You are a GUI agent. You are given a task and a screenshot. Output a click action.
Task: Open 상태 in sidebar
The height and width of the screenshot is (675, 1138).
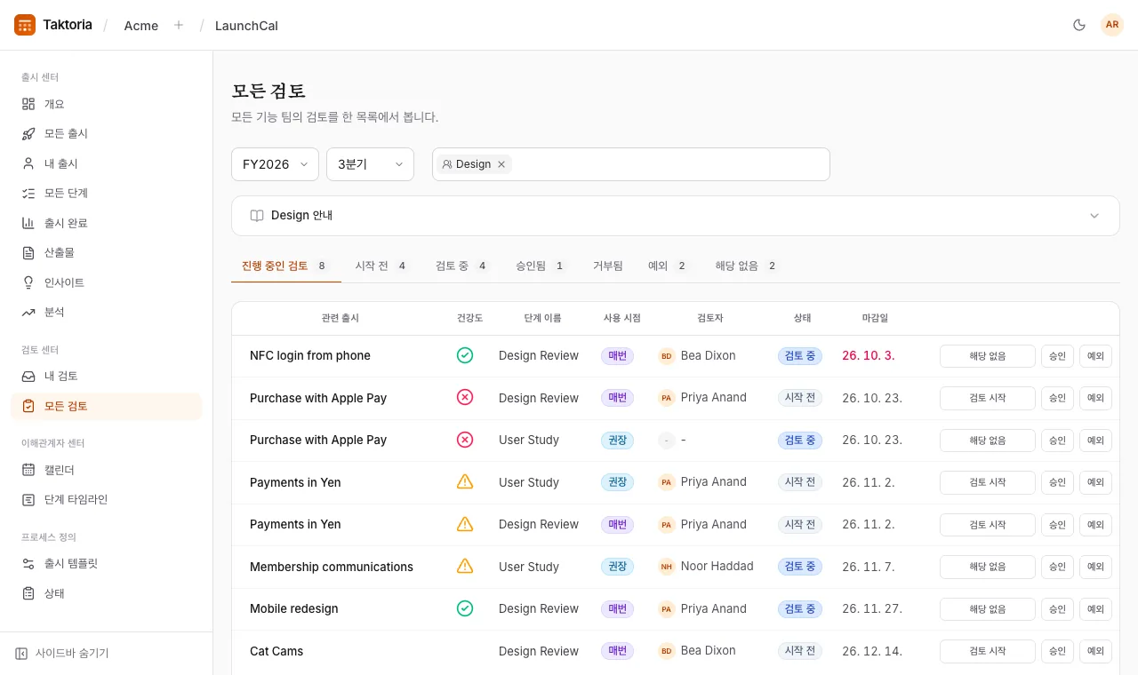[x=106, y=592]
